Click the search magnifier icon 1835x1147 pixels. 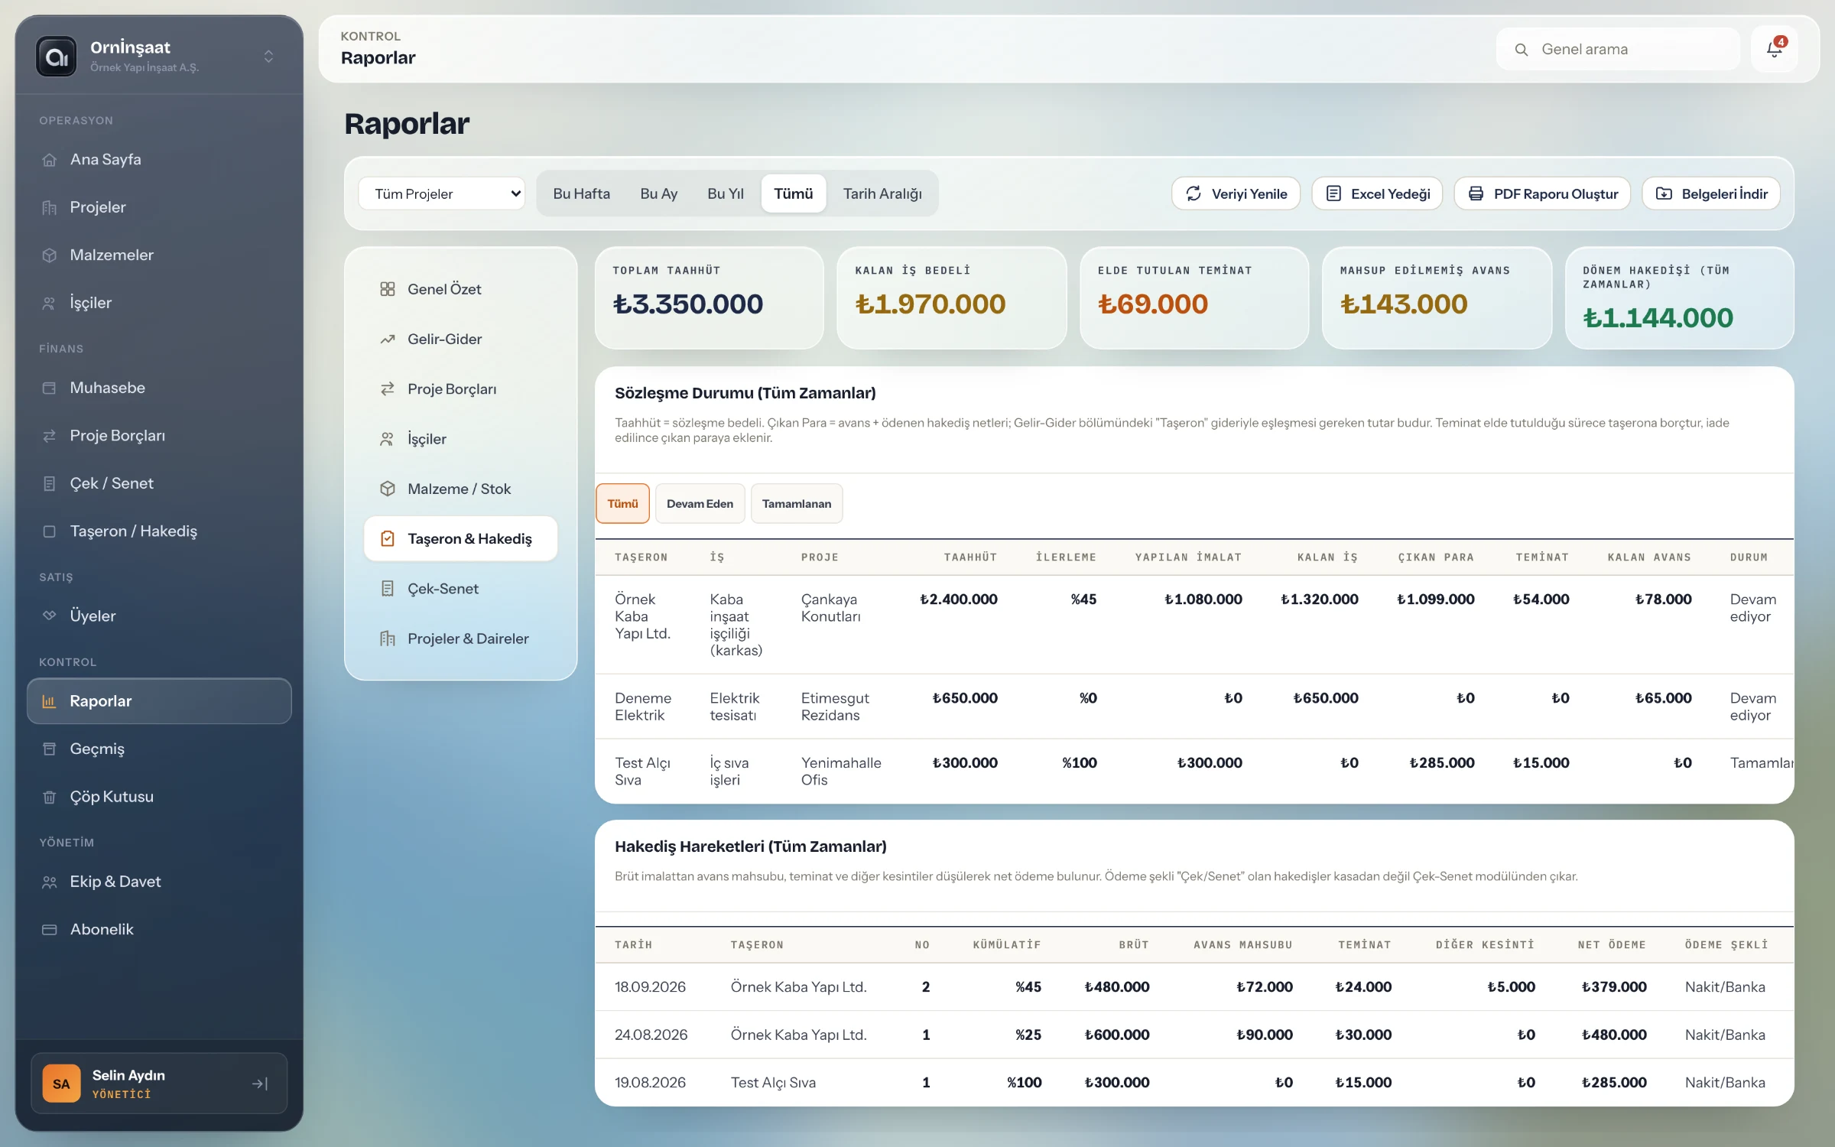pyautogui.click(x=1522, y=50)
